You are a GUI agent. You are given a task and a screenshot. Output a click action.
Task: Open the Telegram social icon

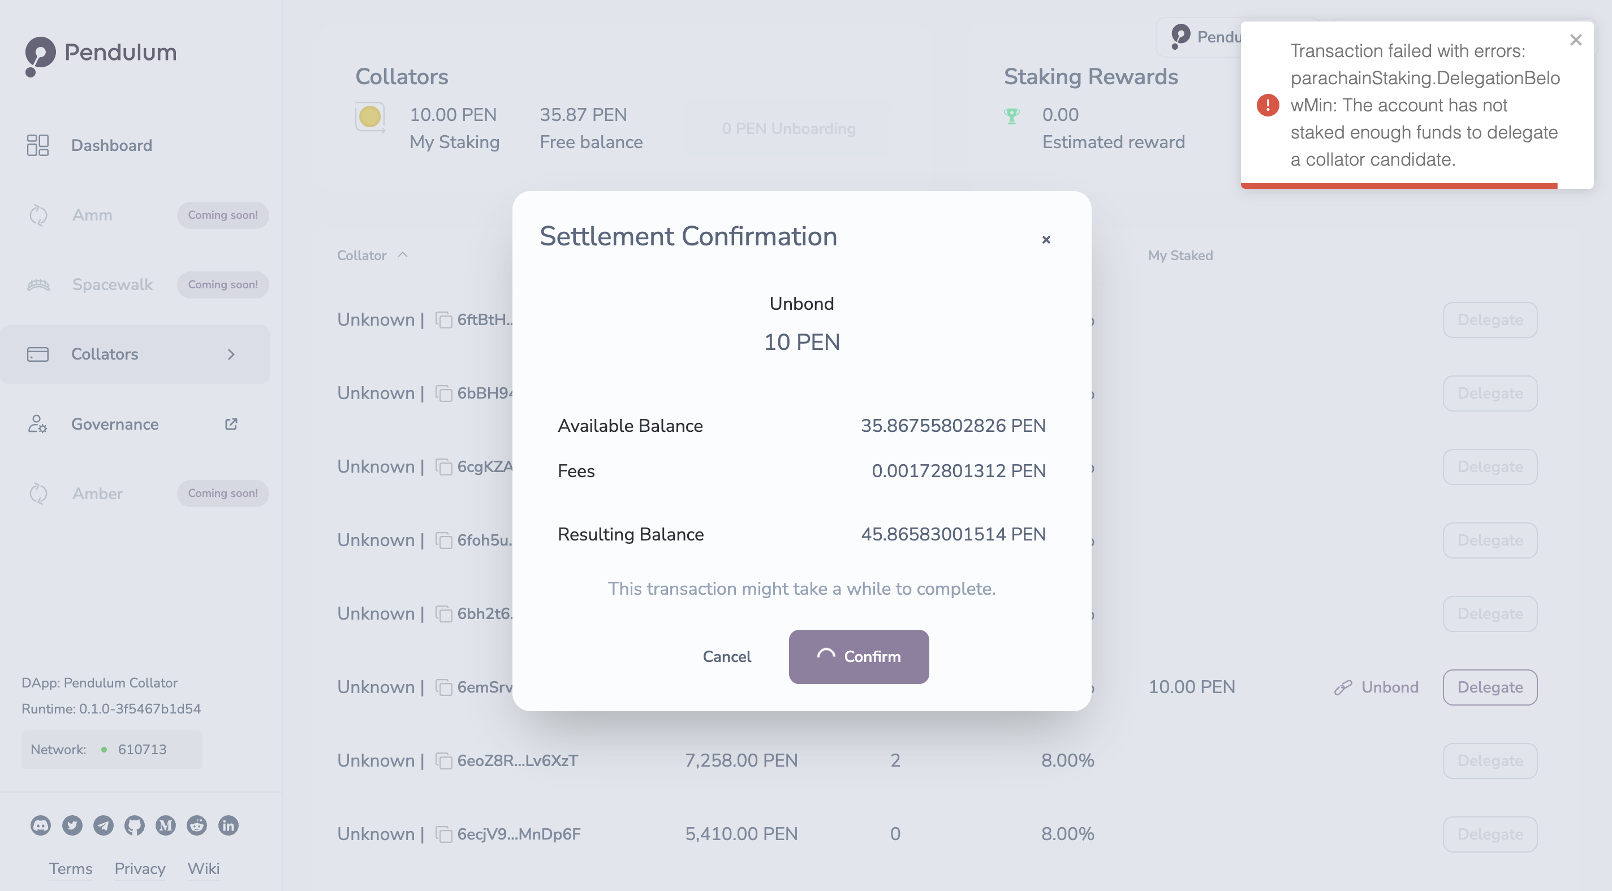tap(104, 825)
